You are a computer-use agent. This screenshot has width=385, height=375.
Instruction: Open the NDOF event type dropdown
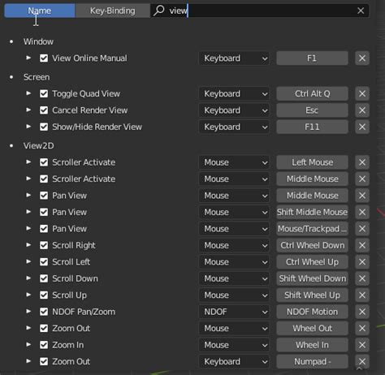coord(234,312)
